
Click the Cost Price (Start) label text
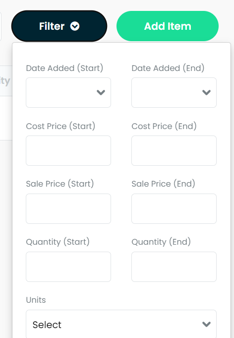coord(60,126)
